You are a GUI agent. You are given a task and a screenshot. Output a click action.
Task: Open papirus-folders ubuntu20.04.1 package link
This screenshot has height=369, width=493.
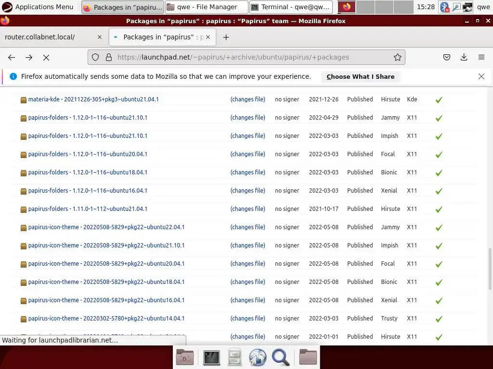pyautogui.click(x=88, y=154)
